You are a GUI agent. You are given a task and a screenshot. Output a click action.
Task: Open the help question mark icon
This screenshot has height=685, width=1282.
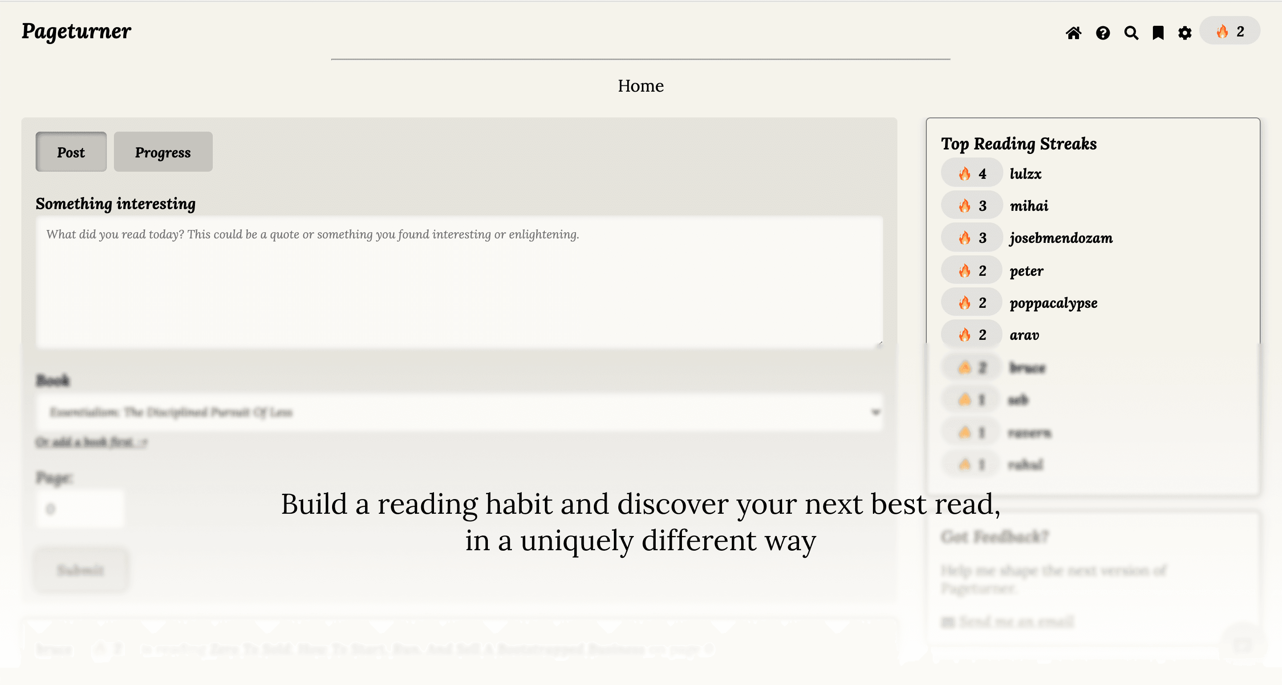pyautogui.click(x=1102, y=33)
